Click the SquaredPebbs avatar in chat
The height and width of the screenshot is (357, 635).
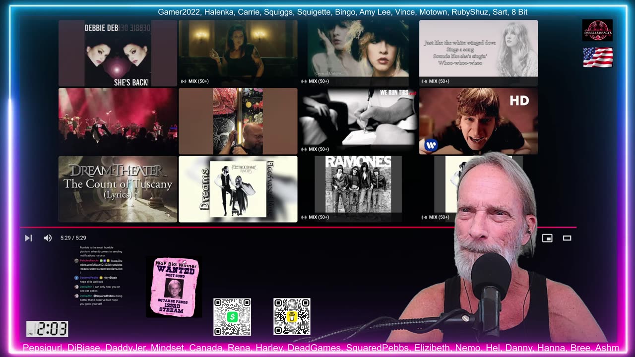[x=76, y=278]
